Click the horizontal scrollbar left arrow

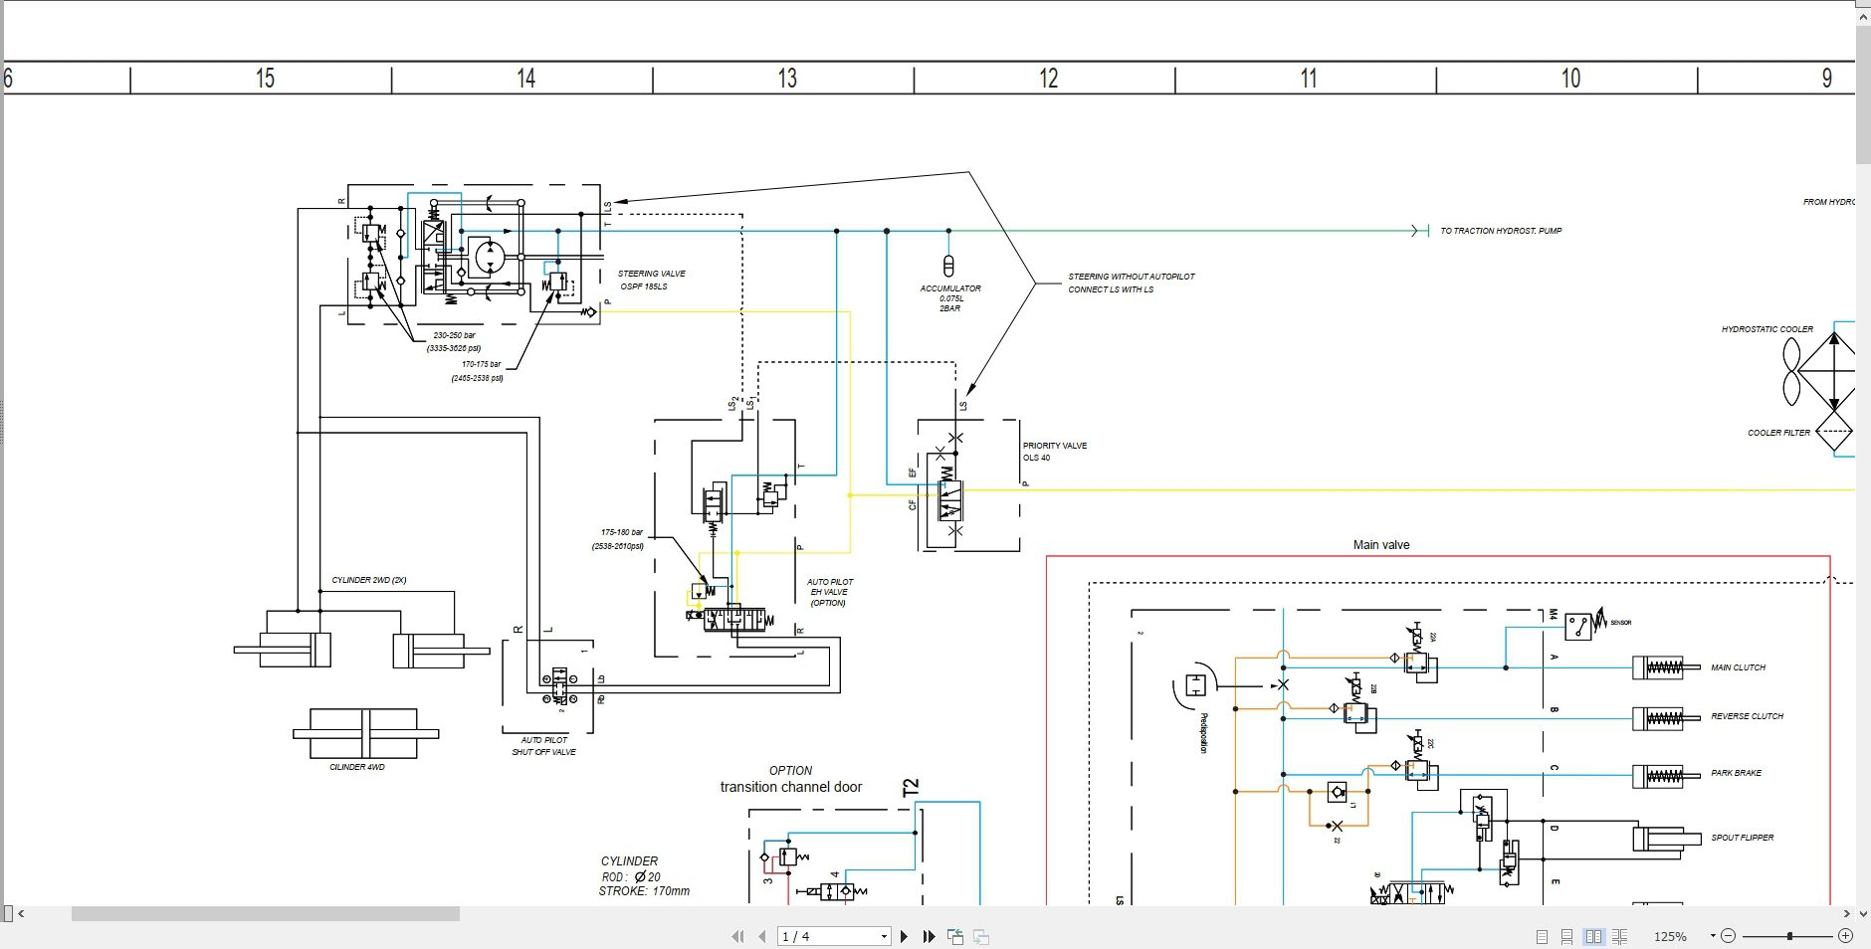pos(22,913)
